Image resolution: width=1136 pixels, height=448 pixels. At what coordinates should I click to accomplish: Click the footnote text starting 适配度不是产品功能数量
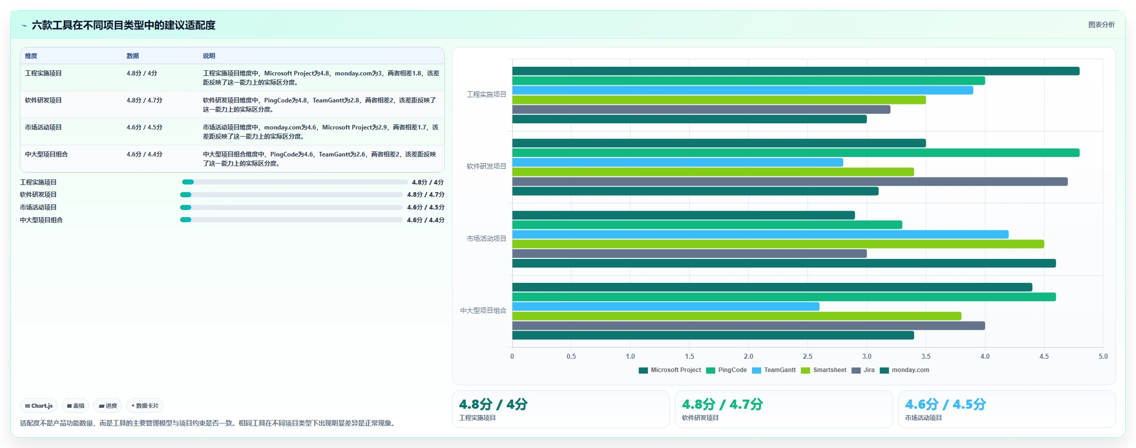pyautogui.click(x=209, y=423)
